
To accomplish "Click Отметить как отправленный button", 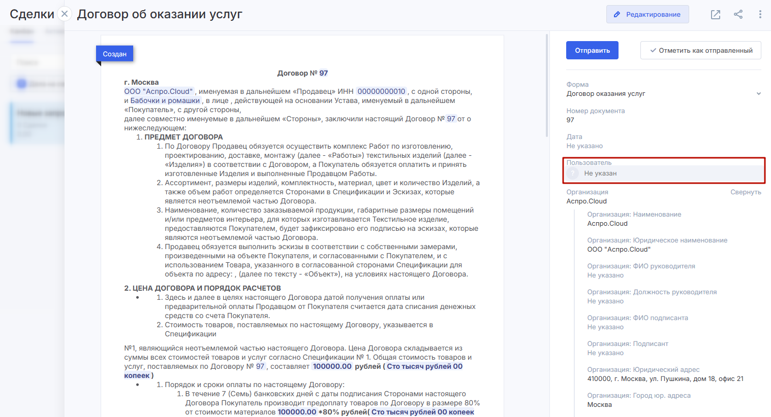I will 701,50.
